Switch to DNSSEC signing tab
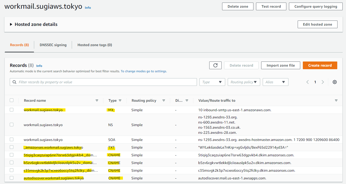 pos(53,45)
